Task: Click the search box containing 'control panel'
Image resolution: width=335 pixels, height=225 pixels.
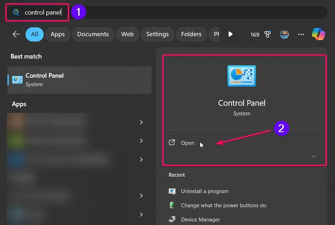Action: 167,12
